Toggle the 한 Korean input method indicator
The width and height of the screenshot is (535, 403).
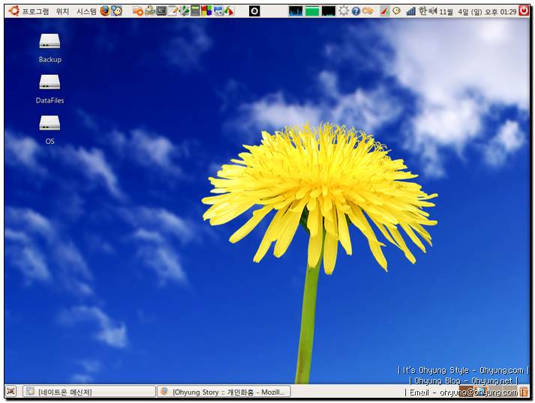pos(422,11)
